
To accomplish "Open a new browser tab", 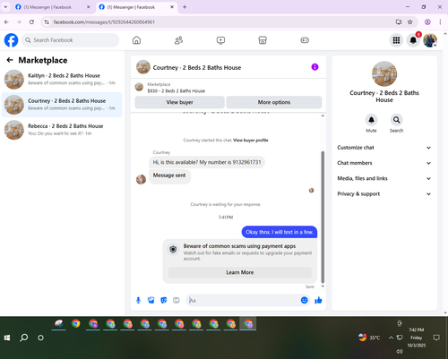I will [x=185, y=7].
